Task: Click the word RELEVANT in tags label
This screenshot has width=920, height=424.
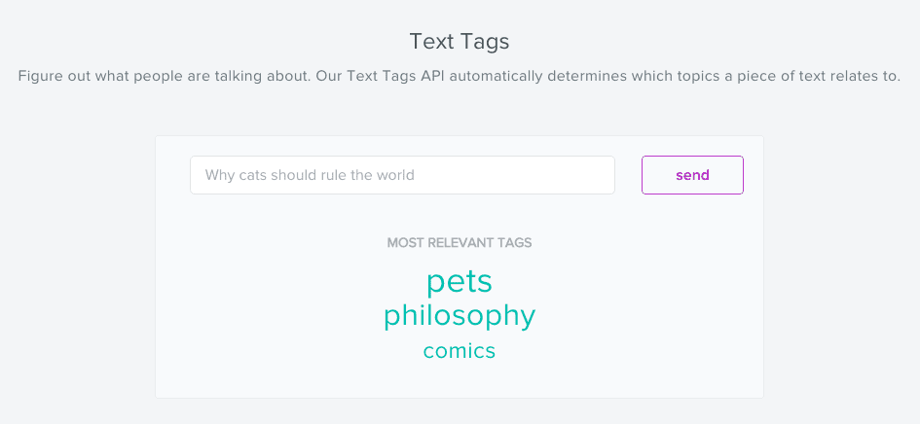Action: pyautogui.click(x=460, y=243)
